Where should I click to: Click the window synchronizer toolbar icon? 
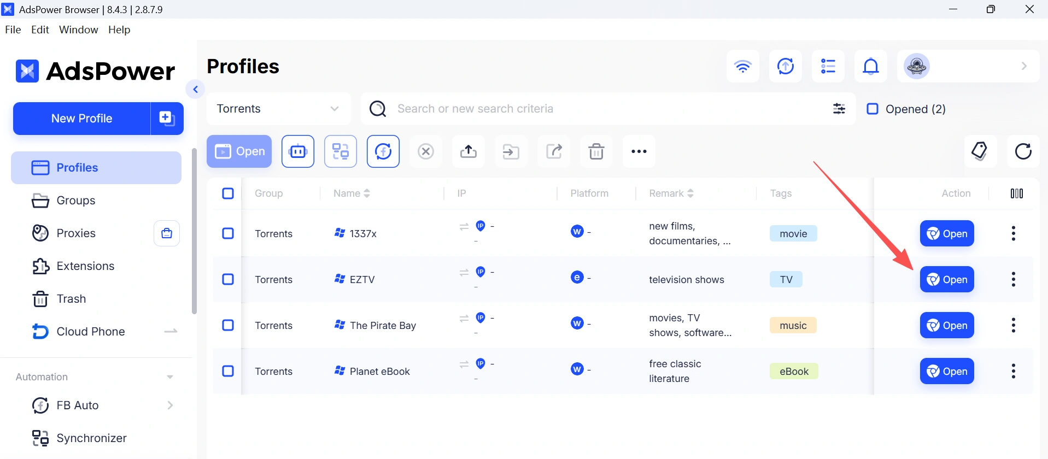pyautogui.click(x=341, y=151)
